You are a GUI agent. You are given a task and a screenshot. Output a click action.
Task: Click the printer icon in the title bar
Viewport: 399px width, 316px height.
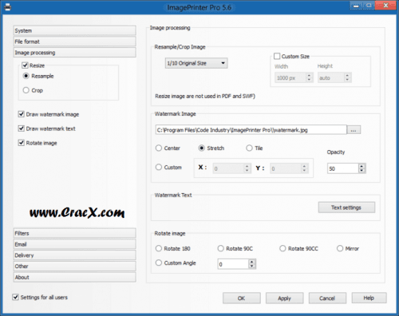click(7, 7)
